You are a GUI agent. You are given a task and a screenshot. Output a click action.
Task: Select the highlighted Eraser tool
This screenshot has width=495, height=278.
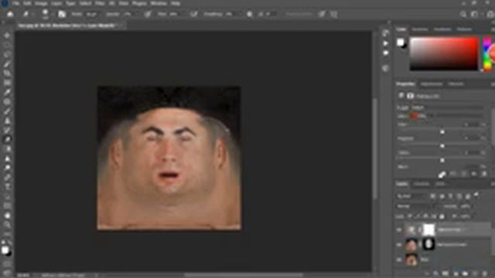[7, 140]
